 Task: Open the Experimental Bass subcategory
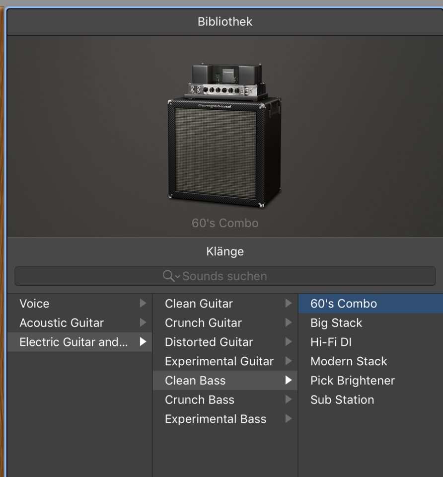[216, 419]
